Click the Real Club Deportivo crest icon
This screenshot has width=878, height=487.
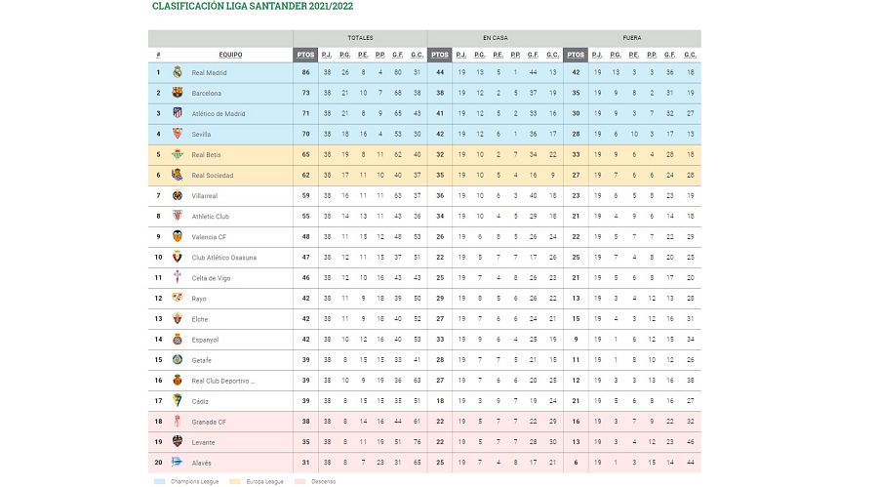coord(178,380)
